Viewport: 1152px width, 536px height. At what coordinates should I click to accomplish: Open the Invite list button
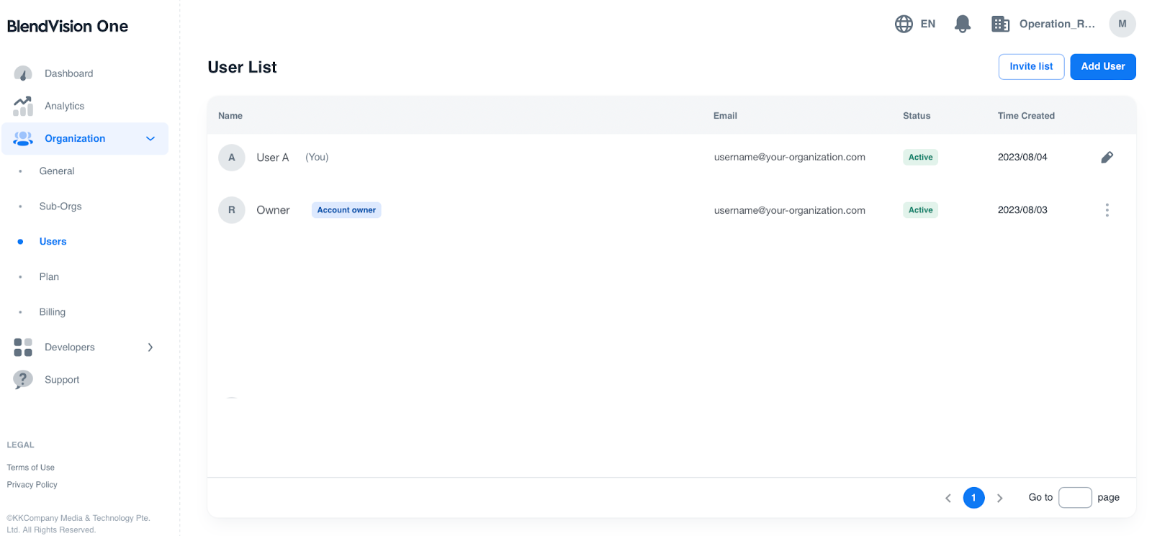click(1031, 67)
